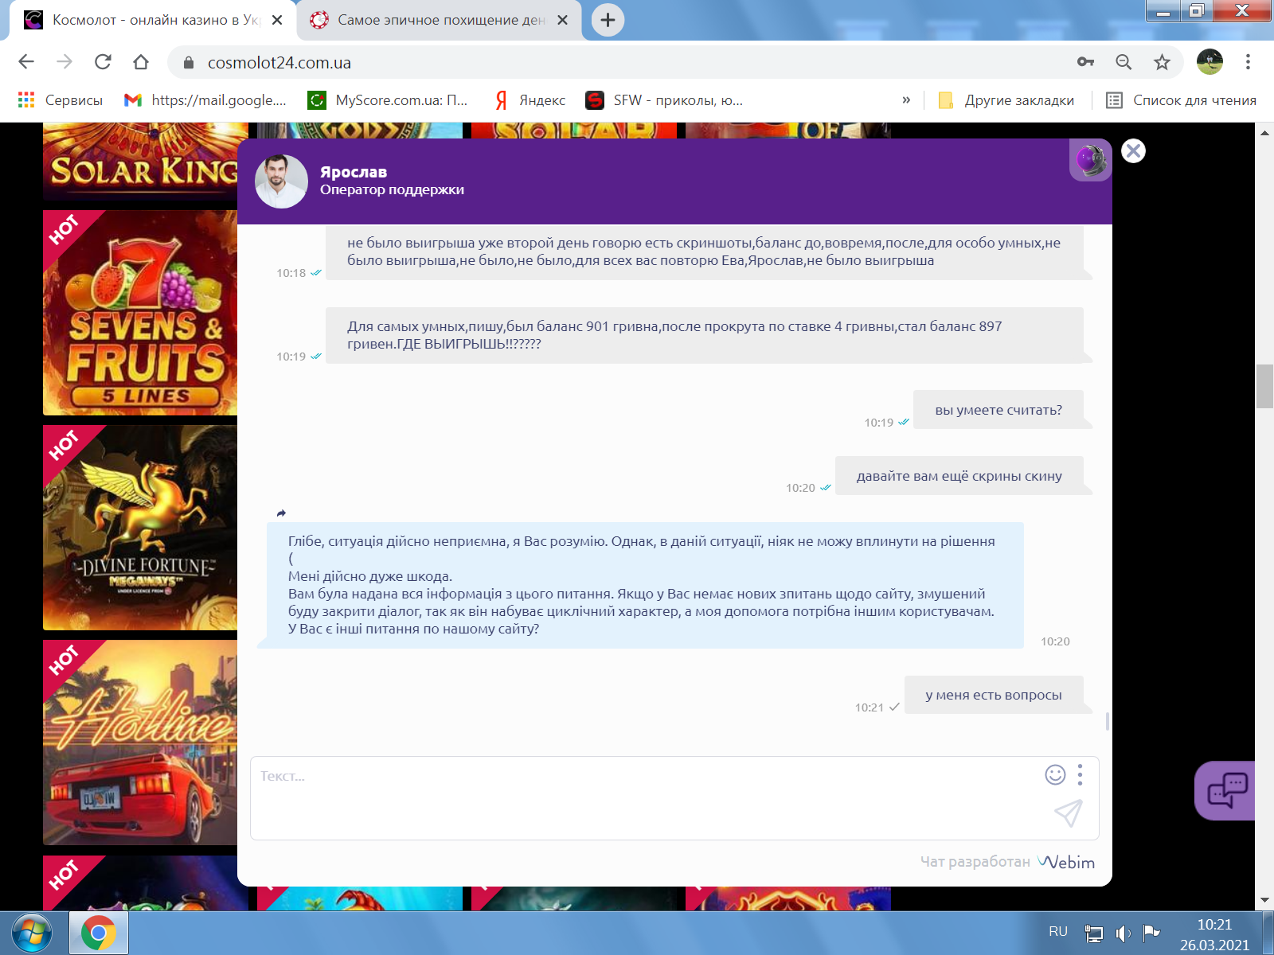Open the emoji picker in chat
The height and width of the screenshot is (955, 1274).
click(x=1055, y=774)
